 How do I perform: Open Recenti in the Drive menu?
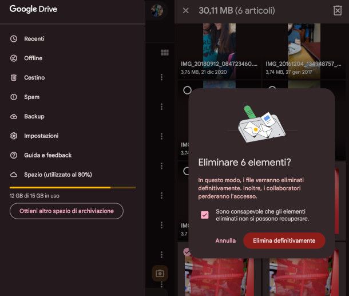coord(34,39)
